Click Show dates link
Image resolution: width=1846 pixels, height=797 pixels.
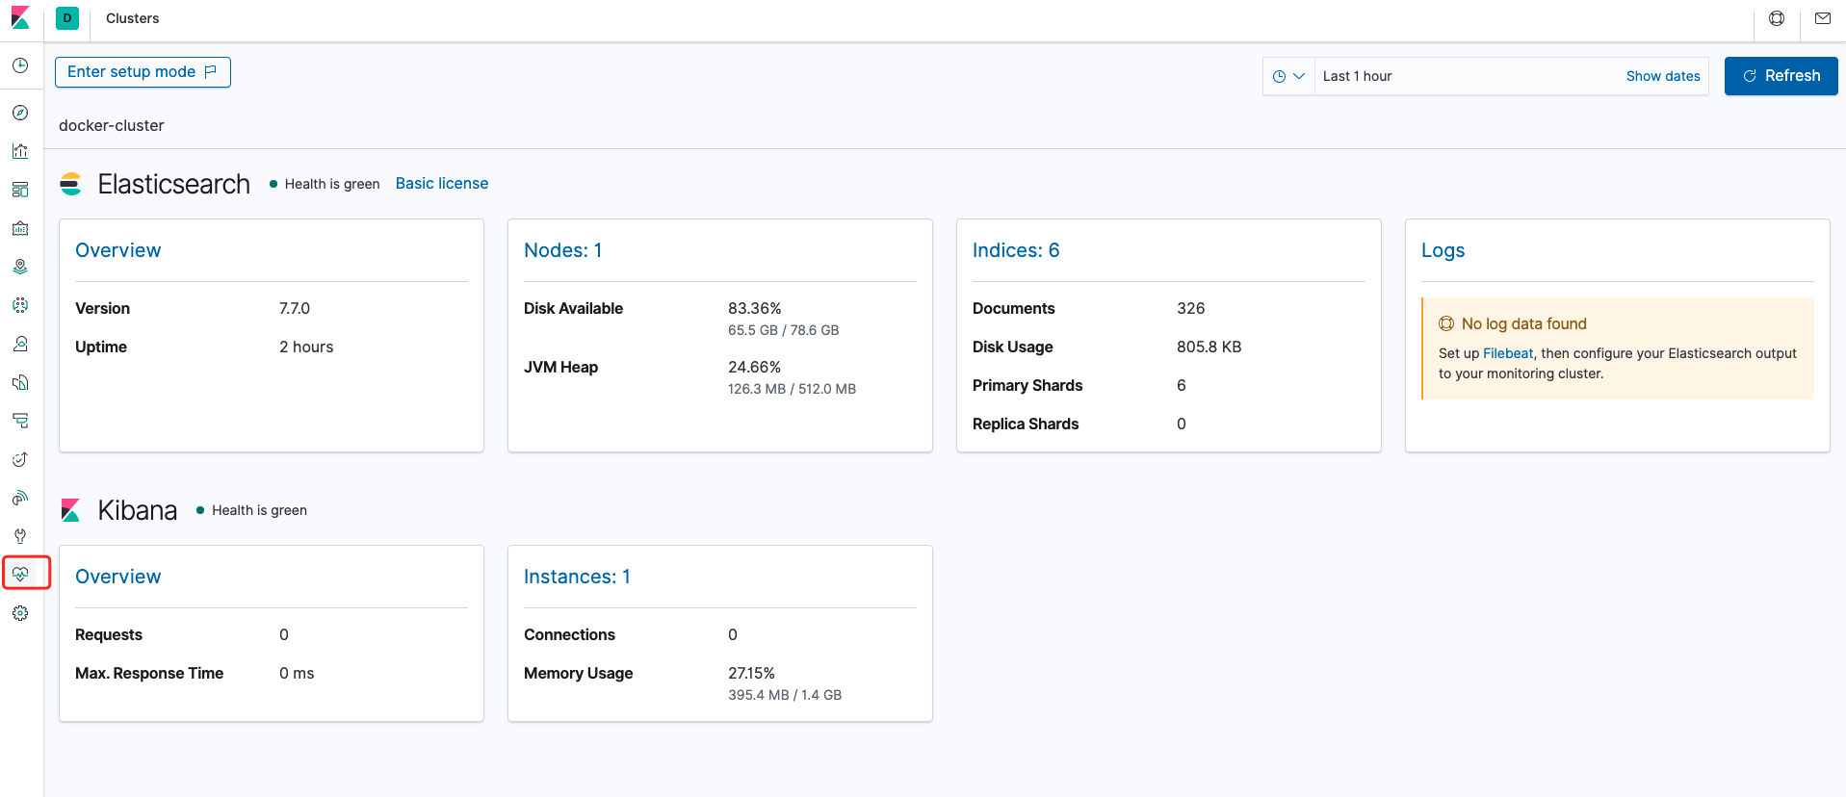pos(1663,76)
